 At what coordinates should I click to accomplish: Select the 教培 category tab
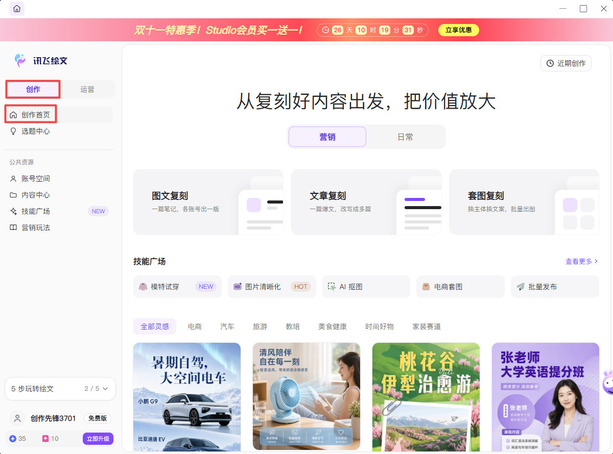(x=293, y=326)
